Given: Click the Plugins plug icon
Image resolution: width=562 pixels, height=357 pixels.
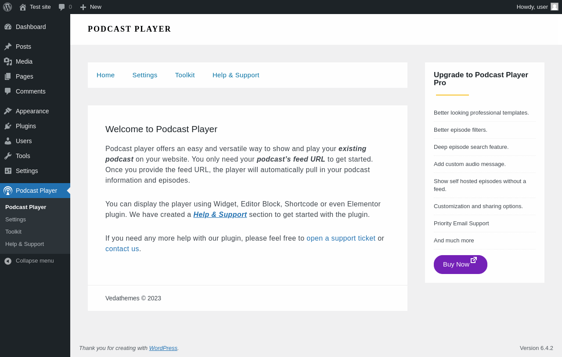Looking at the screenshot, I should 8,126.
